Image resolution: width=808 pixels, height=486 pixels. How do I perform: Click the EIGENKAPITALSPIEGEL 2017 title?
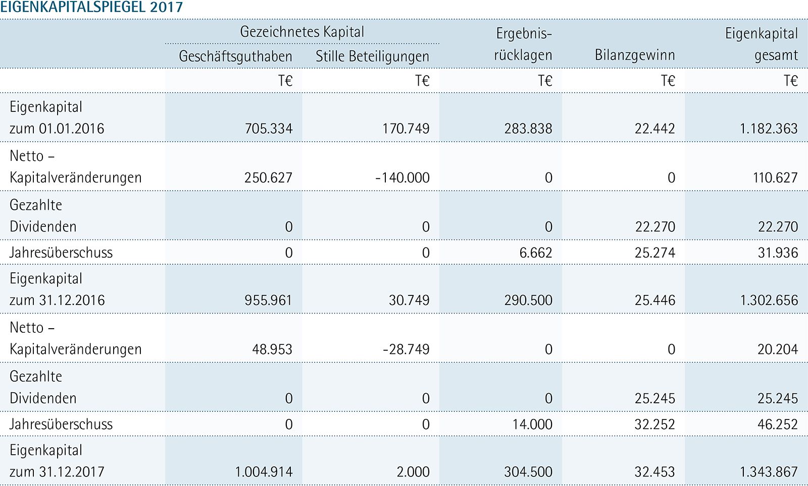point(91,8)
